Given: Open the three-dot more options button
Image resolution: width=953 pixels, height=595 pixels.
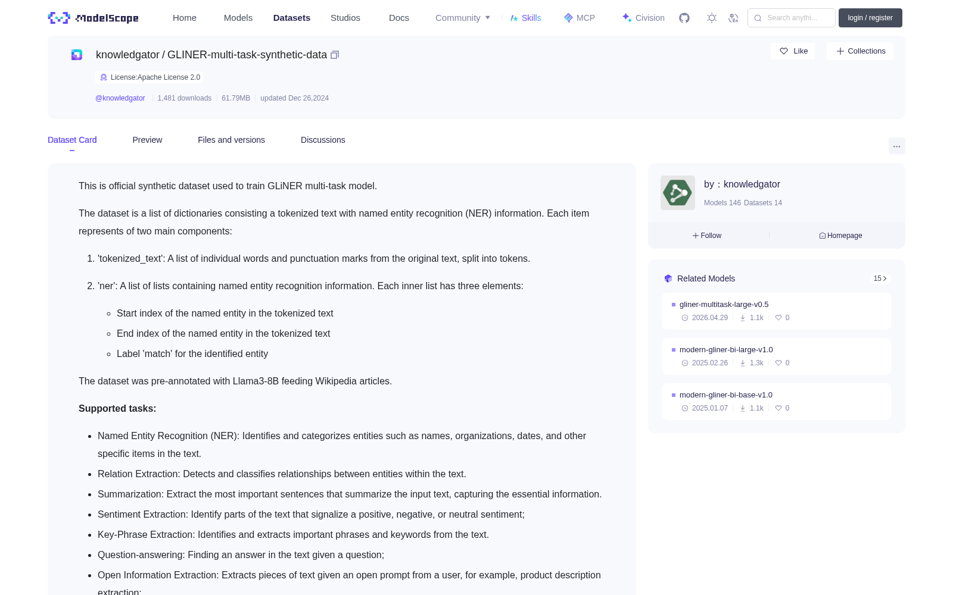Looking at the screenshot, I should pos(897,146).
